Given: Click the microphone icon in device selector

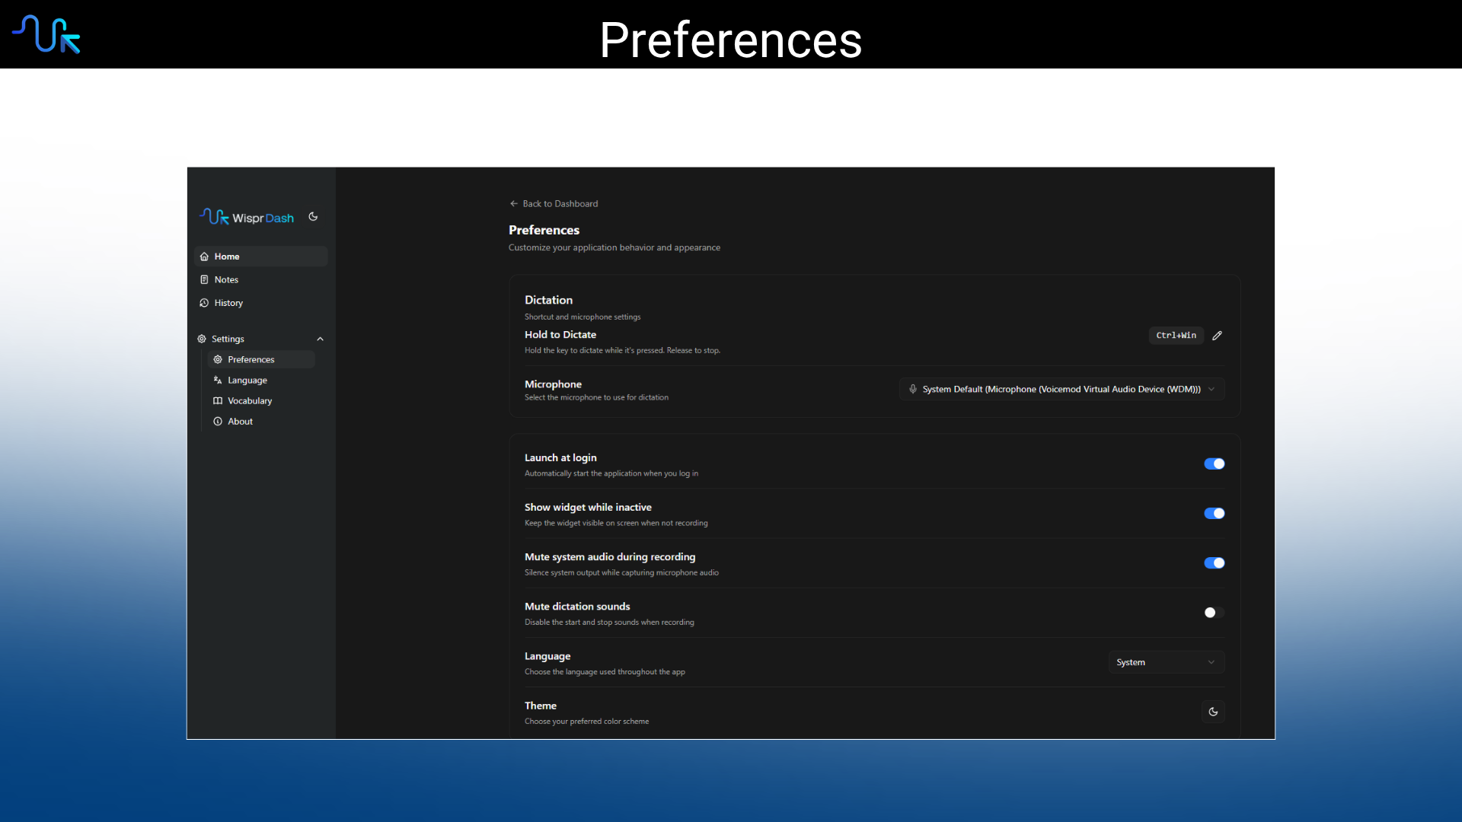Looking at the screenshot, I should pyautogui.click(x=912, y=389).
